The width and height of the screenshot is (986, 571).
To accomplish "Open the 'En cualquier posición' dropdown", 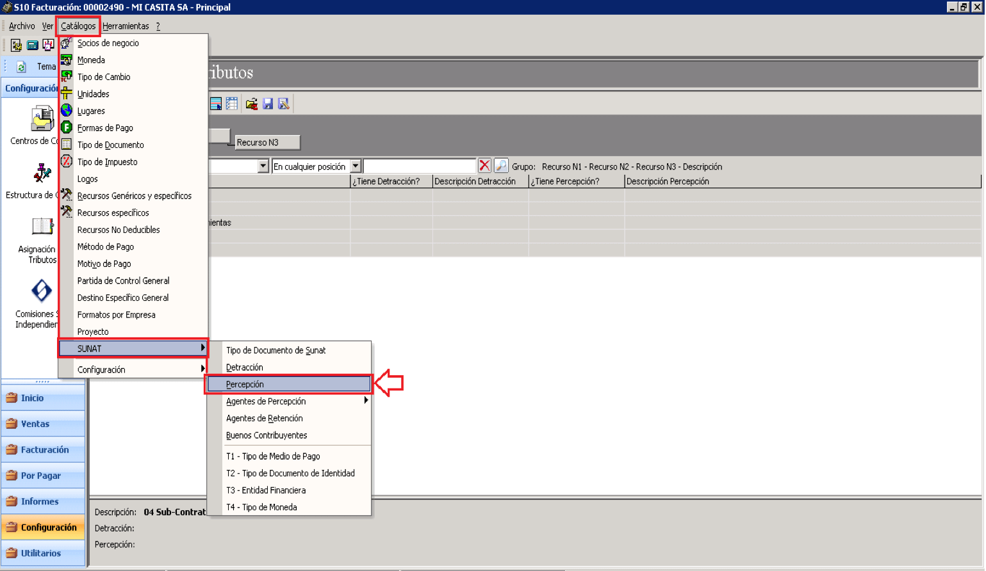I will 356,166.
